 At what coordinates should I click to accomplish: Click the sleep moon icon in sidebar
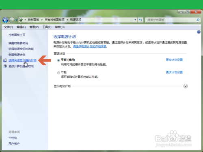(x=5, y=66)
